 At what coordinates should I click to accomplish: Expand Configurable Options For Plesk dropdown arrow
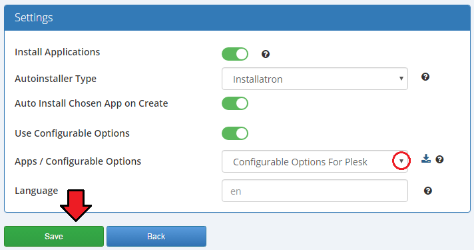click(x=401, y=161)
